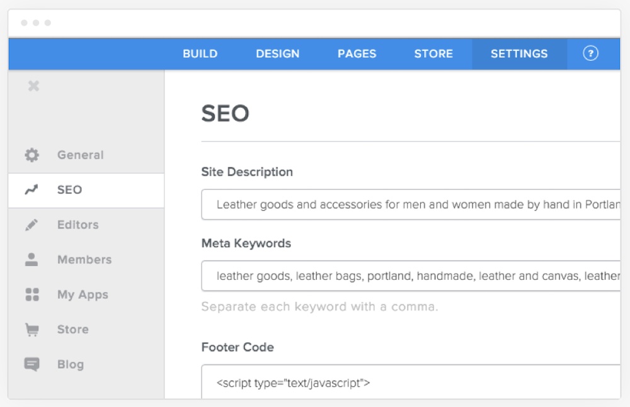Open Store label in sidebar
Screen dimensions: 630x407
point(72,330)
